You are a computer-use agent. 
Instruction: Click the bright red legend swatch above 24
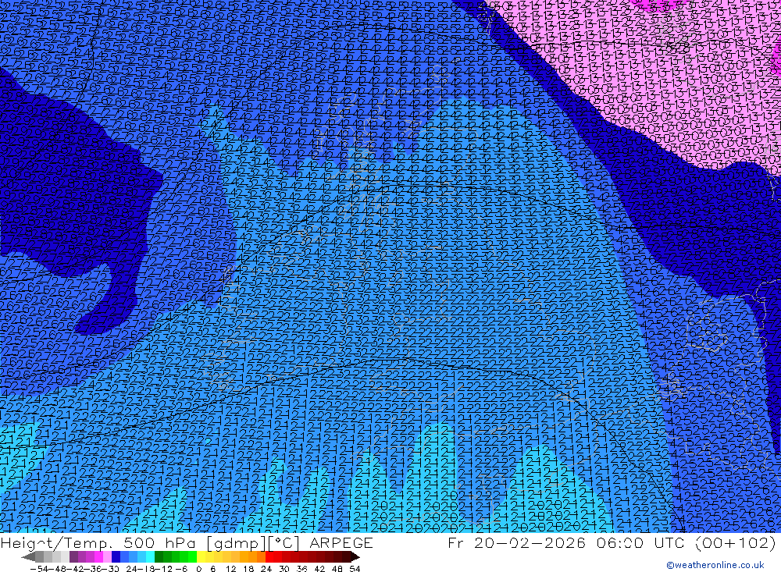(269, 556)
